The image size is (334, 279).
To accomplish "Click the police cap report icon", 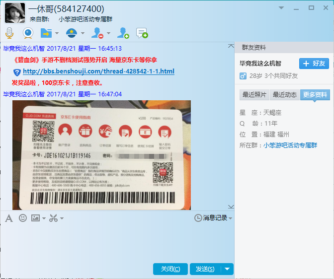I will (72, 33).
